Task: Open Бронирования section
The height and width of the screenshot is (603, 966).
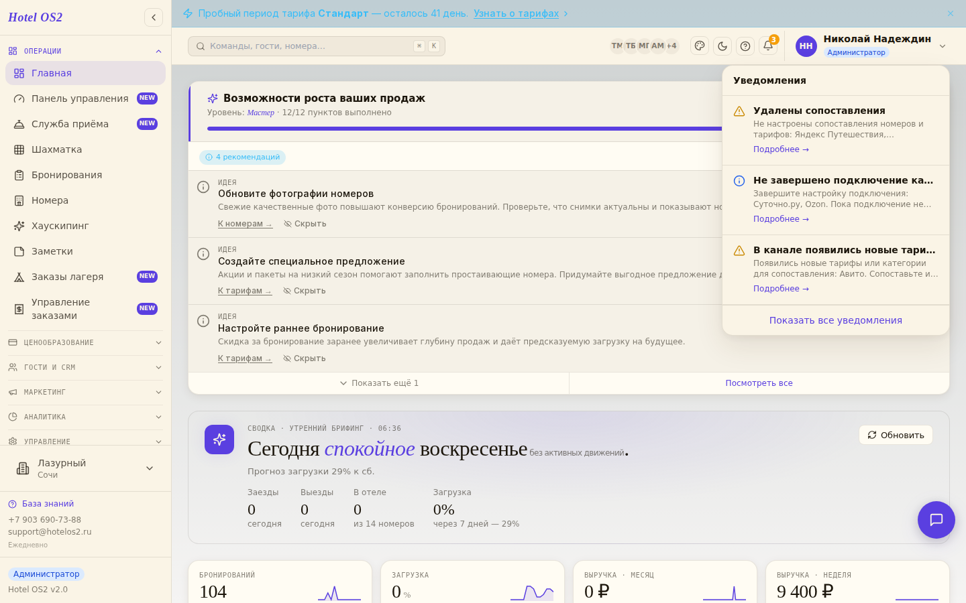Action: tap(85, 175)
